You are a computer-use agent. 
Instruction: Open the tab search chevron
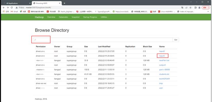pyautogui.click(x=191, y=2)
